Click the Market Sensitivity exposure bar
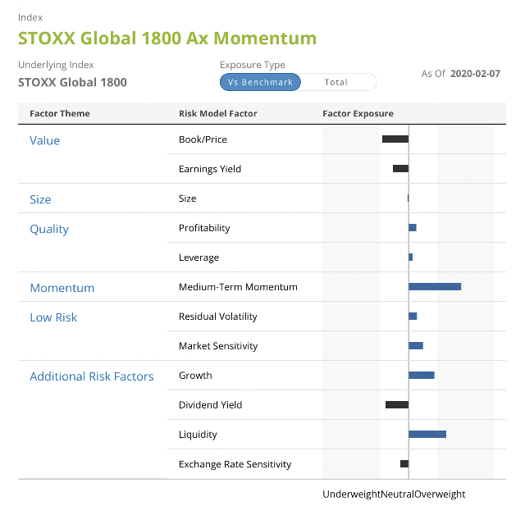 click(416, 346)
